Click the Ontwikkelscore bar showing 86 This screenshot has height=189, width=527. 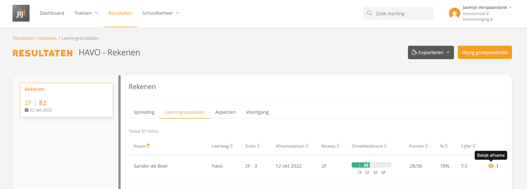click(x=371, y=165)
